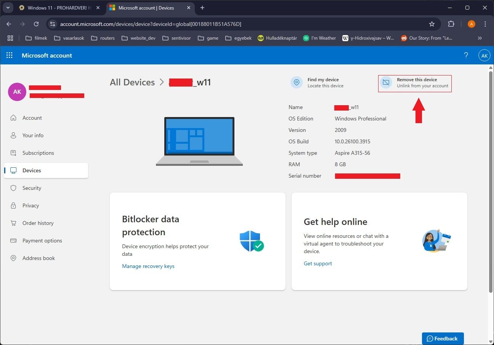Click the Bitlocker shield checkmark icon
Viewport: 494px width, 345px height.
click(x=252, y=241)
